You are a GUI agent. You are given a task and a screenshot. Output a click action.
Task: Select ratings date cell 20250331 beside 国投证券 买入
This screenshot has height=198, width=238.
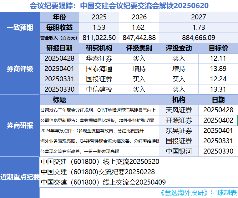[x=59, y=79]
